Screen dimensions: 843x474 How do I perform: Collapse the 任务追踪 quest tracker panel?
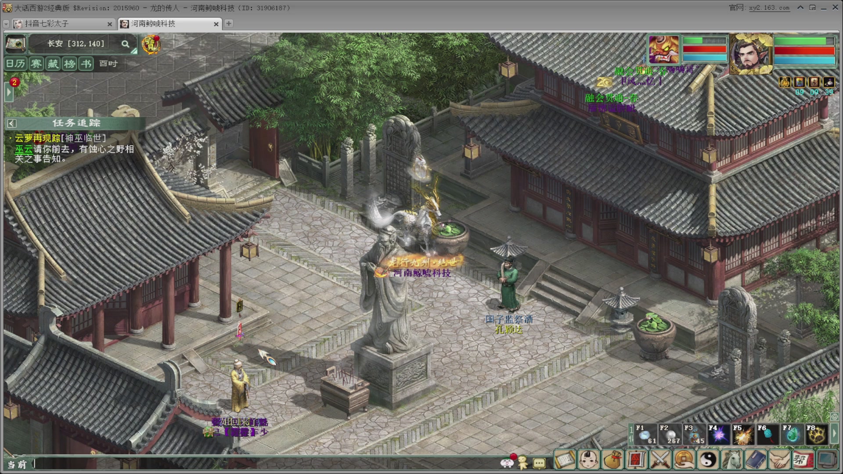(12, 124)
